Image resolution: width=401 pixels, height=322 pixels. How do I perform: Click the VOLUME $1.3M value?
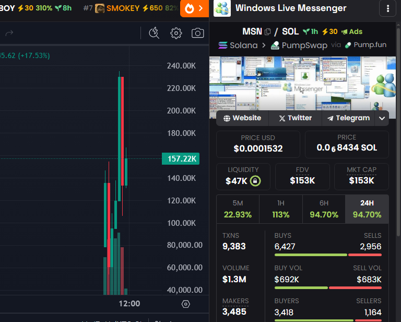pyautogui.click(x=234, y=279)
